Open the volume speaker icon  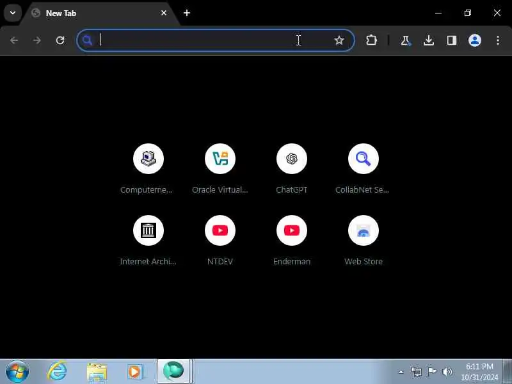tap(447, 372)
